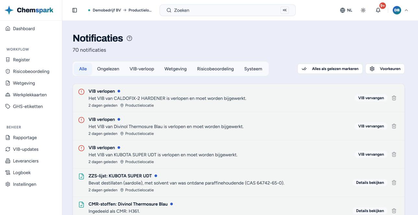The height and width of the screenshot is (215, 418).
Task: Delete the CMR-stoffen Divinol notification
Action: pyautogui.click(x=394, y=211)
